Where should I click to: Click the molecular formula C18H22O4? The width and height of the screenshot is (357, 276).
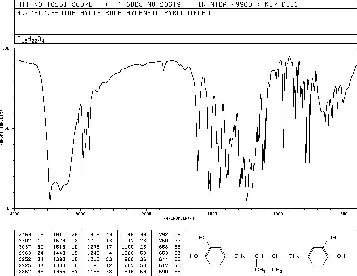pyautogui.click(x=31, y=39)
